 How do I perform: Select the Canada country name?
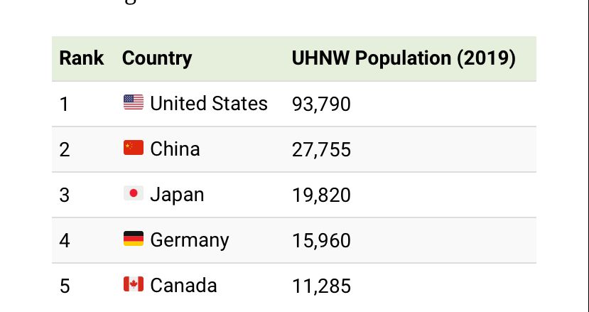click(183, 286)
